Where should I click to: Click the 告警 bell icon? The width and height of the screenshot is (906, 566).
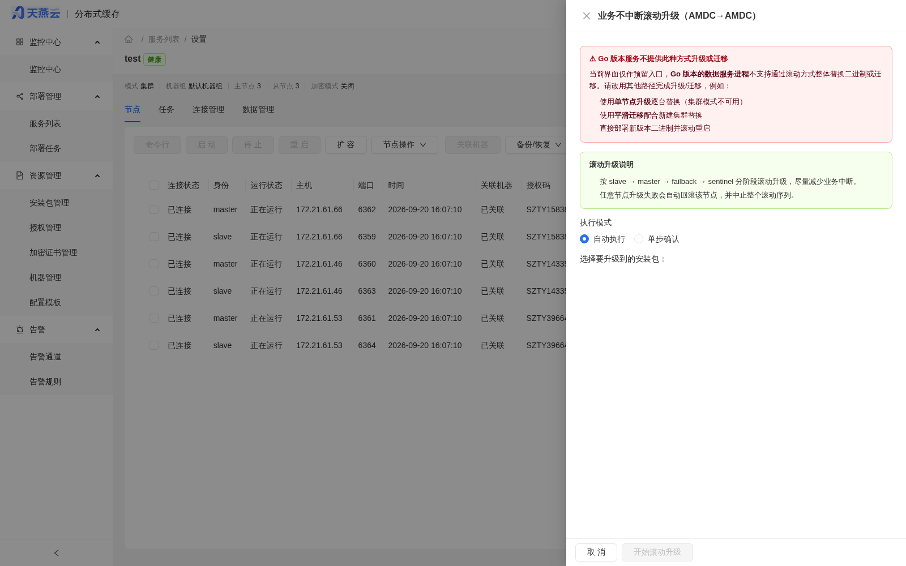point(20,329)
